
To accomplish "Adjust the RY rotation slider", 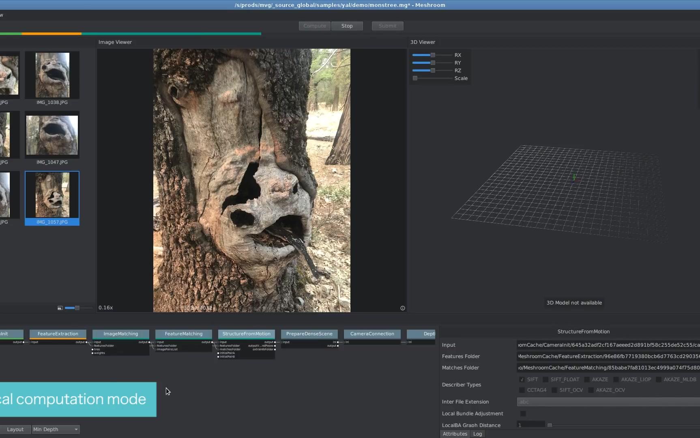I will [432, 63].
